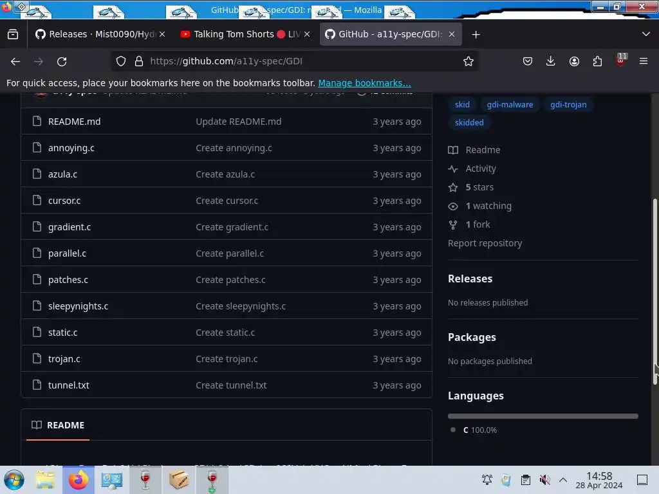The height and width of the screenshot is (494, 659).
Task: Open the azula.c file
Action: point(62,174)
